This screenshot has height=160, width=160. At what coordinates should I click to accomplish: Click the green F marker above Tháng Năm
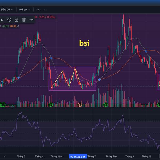pos(51,105)
